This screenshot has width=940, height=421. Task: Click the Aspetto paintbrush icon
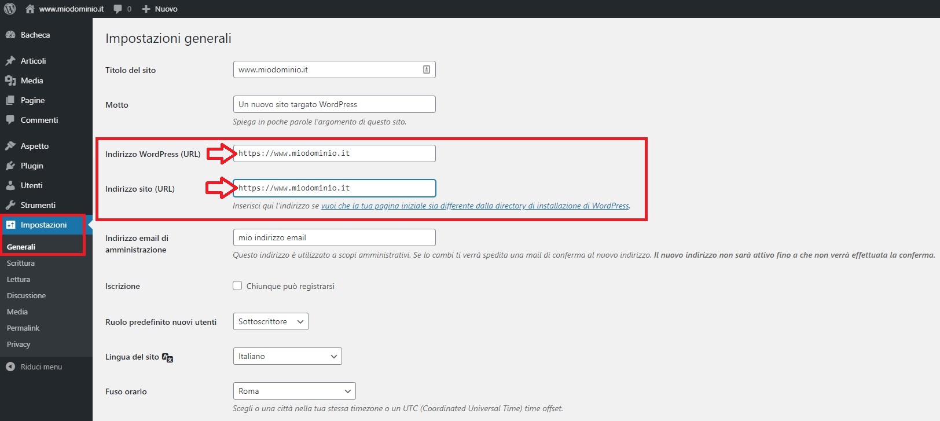10,146
